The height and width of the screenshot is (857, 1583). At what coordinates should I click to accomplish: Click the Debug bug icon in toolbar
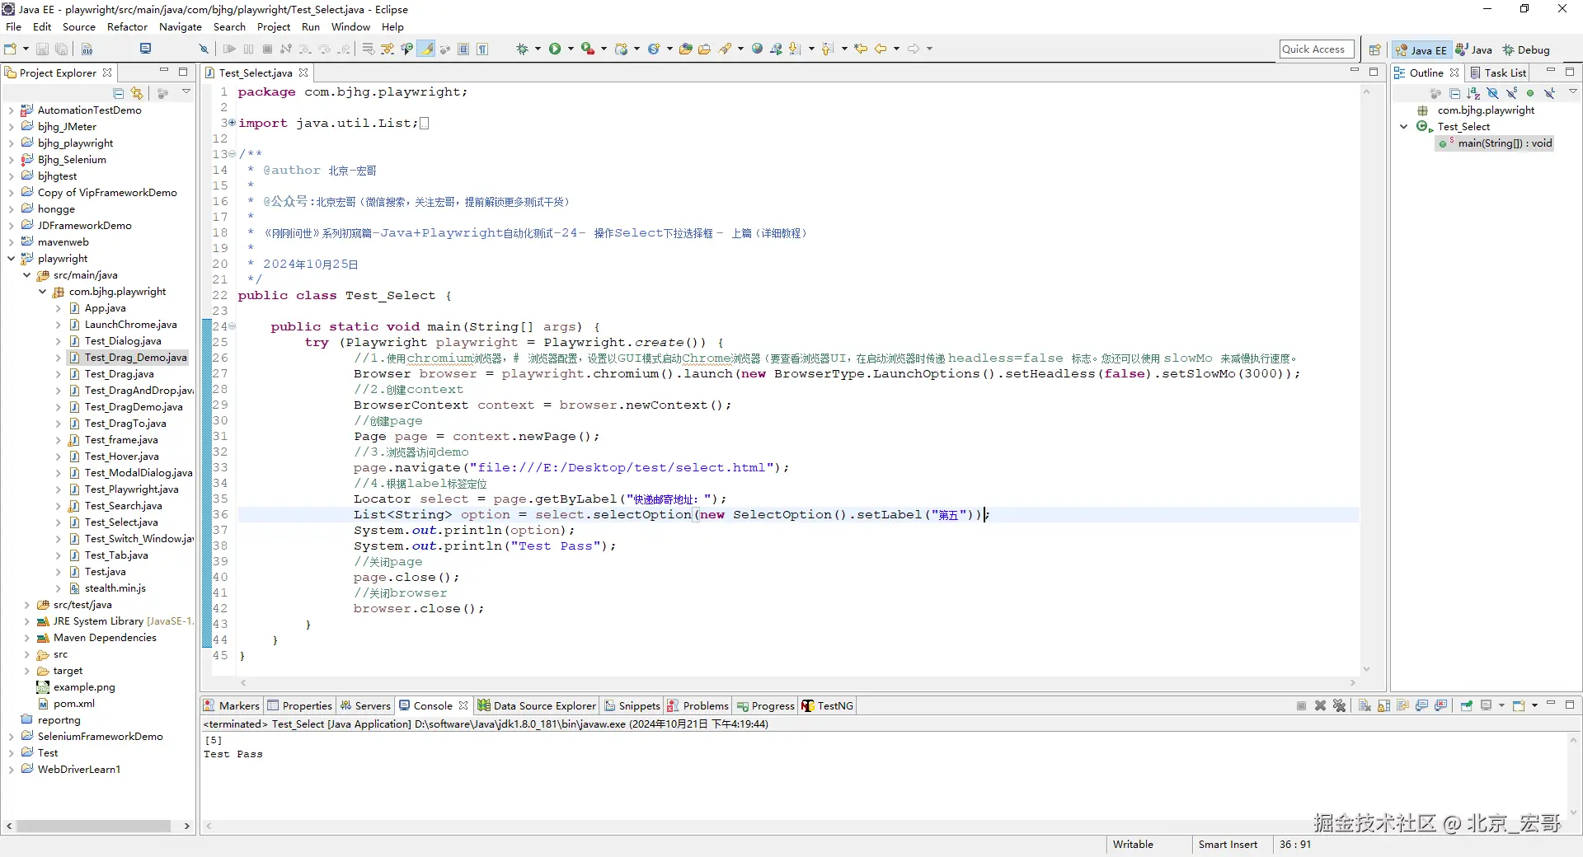click(x=522, y=49)
